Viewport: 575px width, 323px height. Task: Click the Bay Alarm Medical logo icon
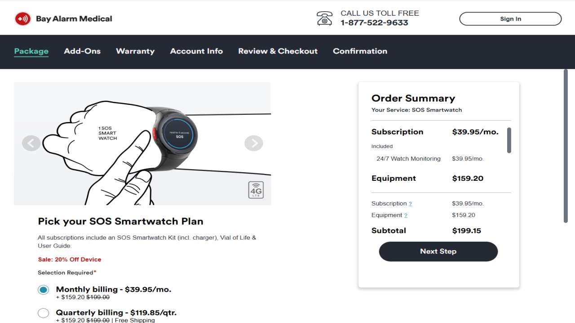click(x=22, y=19)
